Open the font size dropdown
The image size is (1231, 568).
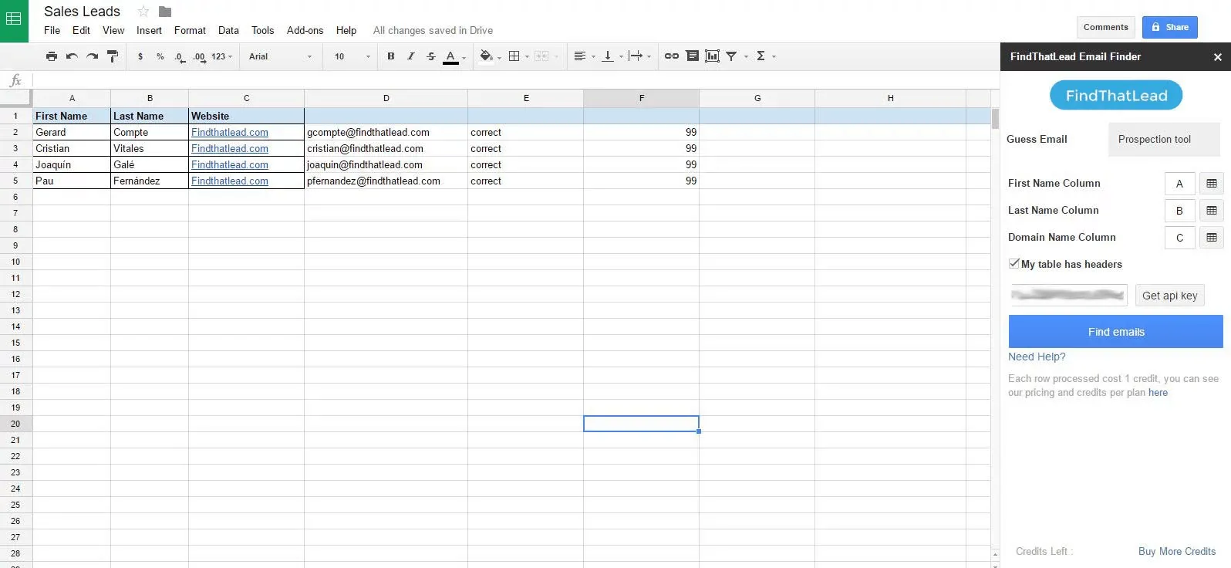click(352, 56)
